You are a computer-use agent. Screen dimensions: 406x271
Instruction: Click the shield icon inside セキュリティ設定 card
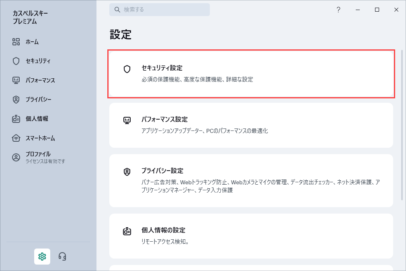click(x=127, y=68)
